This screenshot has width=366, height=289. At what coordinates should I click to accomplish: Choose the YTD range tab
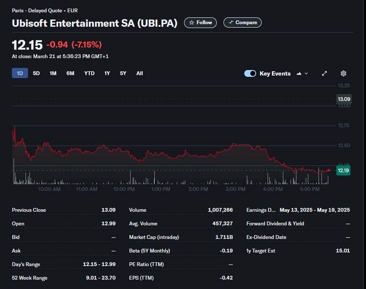(89, 73)
